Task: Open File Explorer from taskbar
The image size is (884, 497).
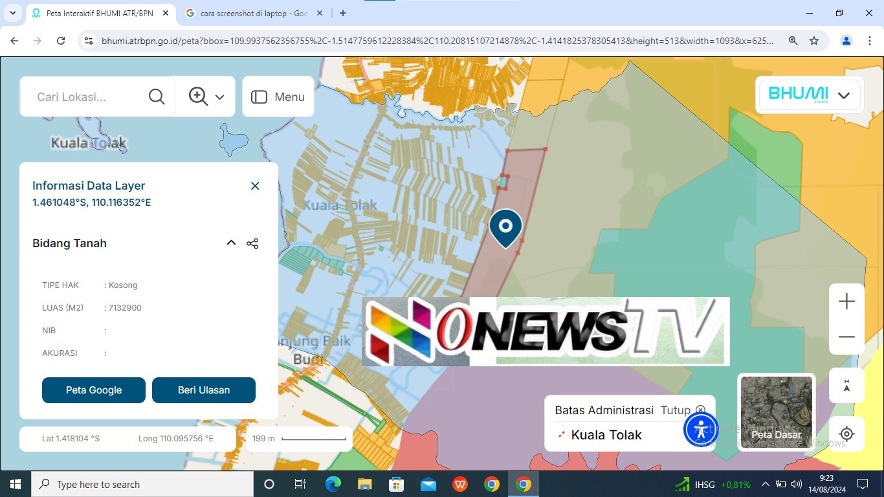Action: [x=364, y=484]
